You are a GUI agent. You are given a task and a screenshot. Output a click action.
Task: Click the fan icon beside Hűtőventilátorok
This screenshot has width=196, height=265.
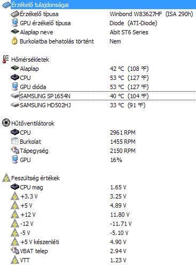[6, 123]
